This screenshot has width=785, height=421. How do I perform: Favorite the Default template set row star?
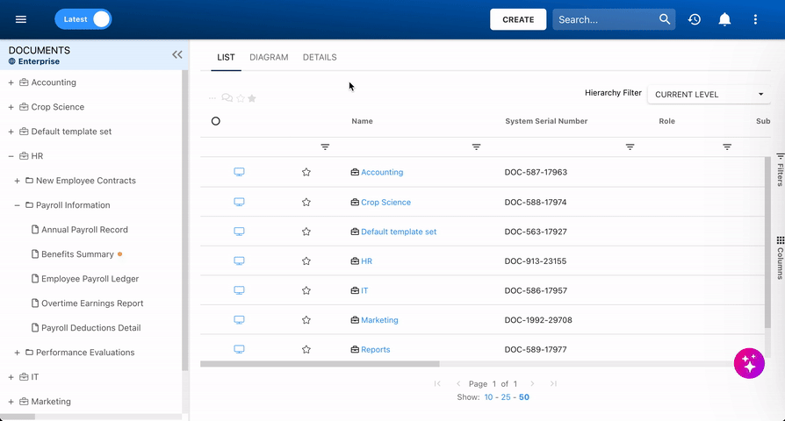click(306, 232)
